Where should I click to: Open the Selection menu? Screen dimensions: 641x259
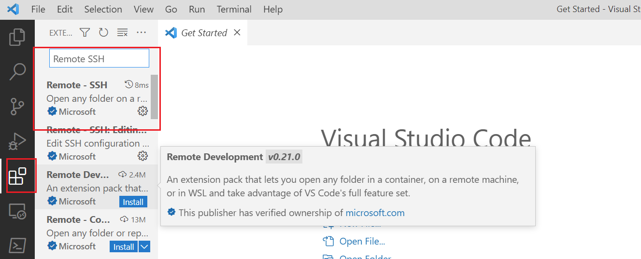(103, 9)
